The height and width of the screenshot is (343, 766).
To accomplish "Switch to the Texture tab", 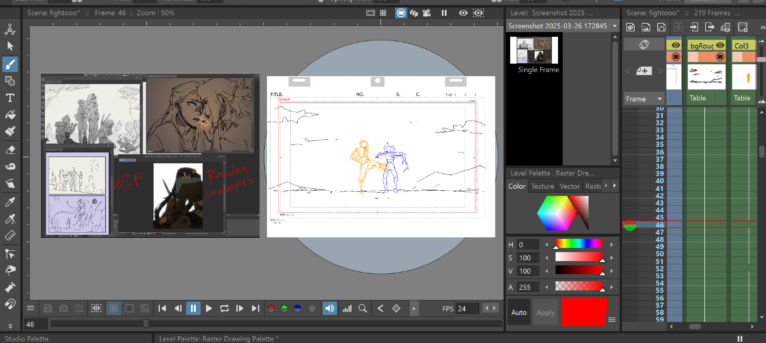I will [x=542, y=186].
